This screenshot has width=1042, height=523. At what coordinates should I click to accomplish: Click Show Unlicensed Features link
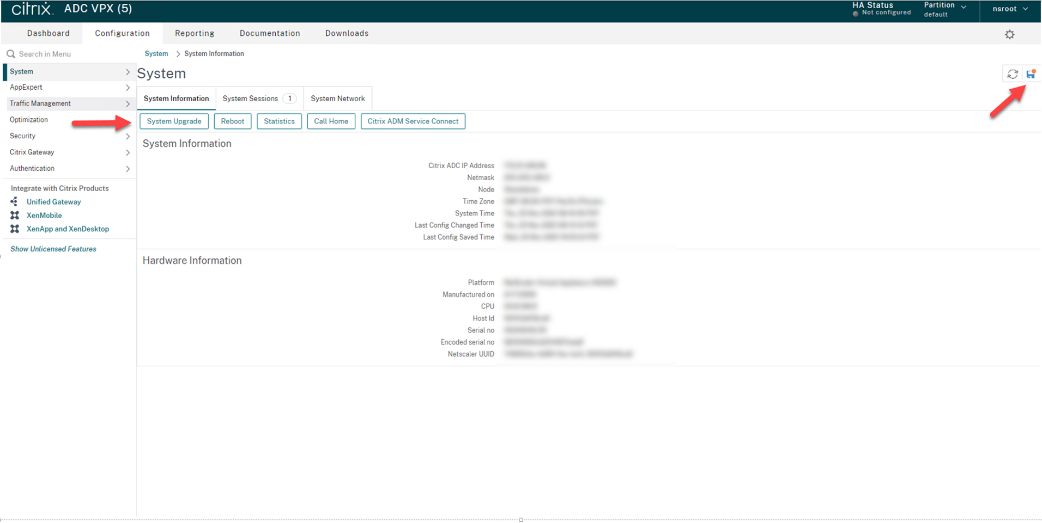[53, 249]
